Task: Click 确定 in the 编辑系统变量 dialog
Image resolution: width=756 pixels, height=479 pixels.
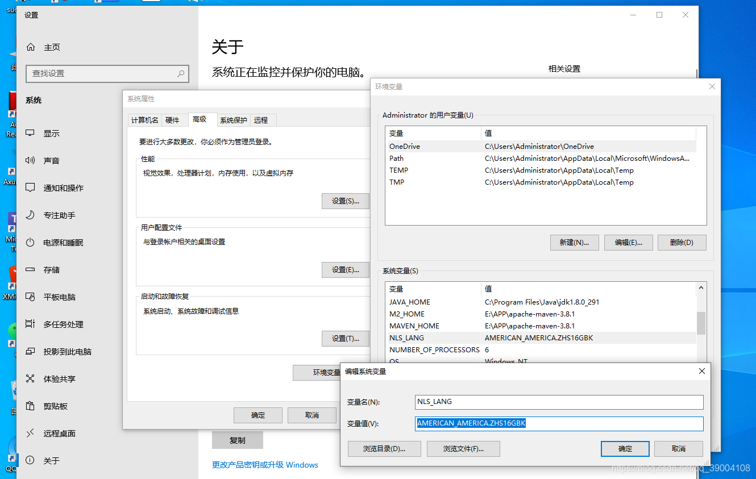Action: pyautogui.click(x=625, y=448)
